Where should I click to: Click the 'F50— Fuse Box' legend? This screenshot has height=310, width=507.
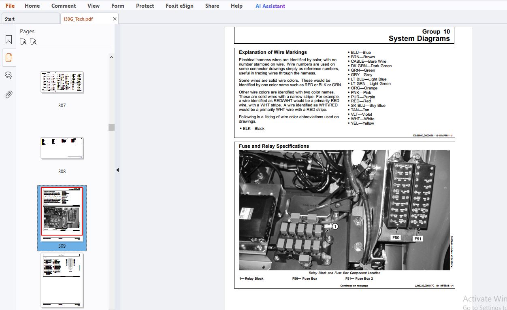(x=305, y=278)
